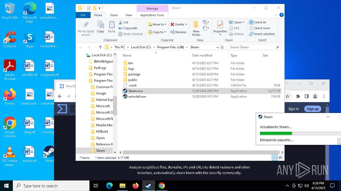The height and width of the screenshot is (191, 341).
Task: Select the logs folder
Action: coord(202,69)
